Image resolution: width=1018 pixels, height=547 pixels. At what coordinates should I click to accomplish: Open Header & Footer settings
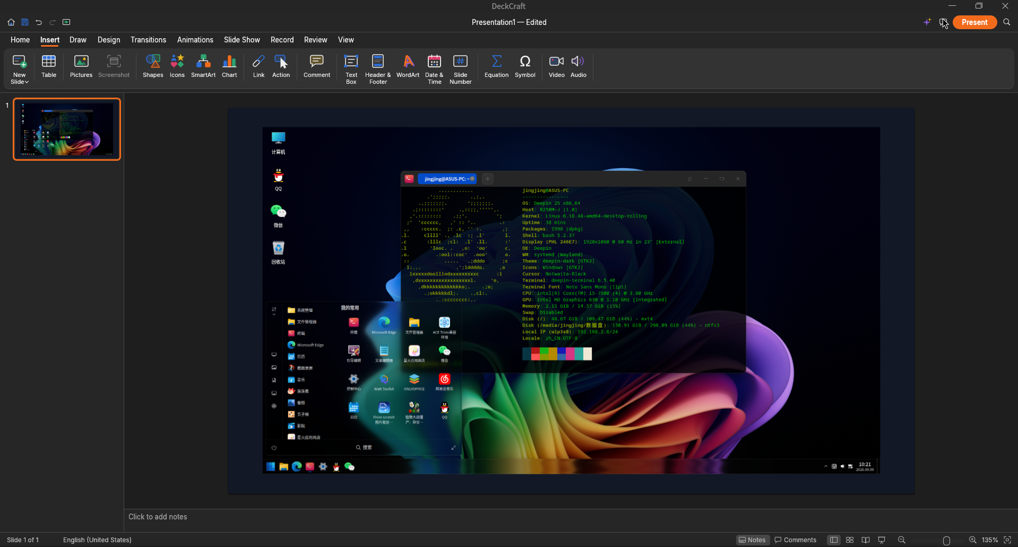(378, 70)
